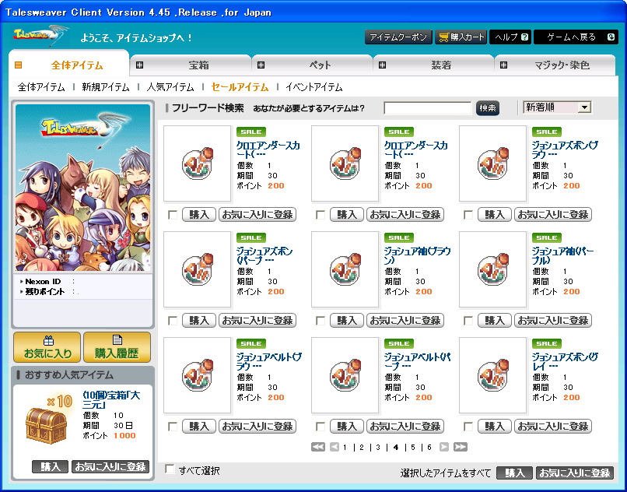The height and width of the screenshot is (492, 627).
Task: Register all selected items お気に入りに登録
Action: pyautogui.click(x=575, y=473)
